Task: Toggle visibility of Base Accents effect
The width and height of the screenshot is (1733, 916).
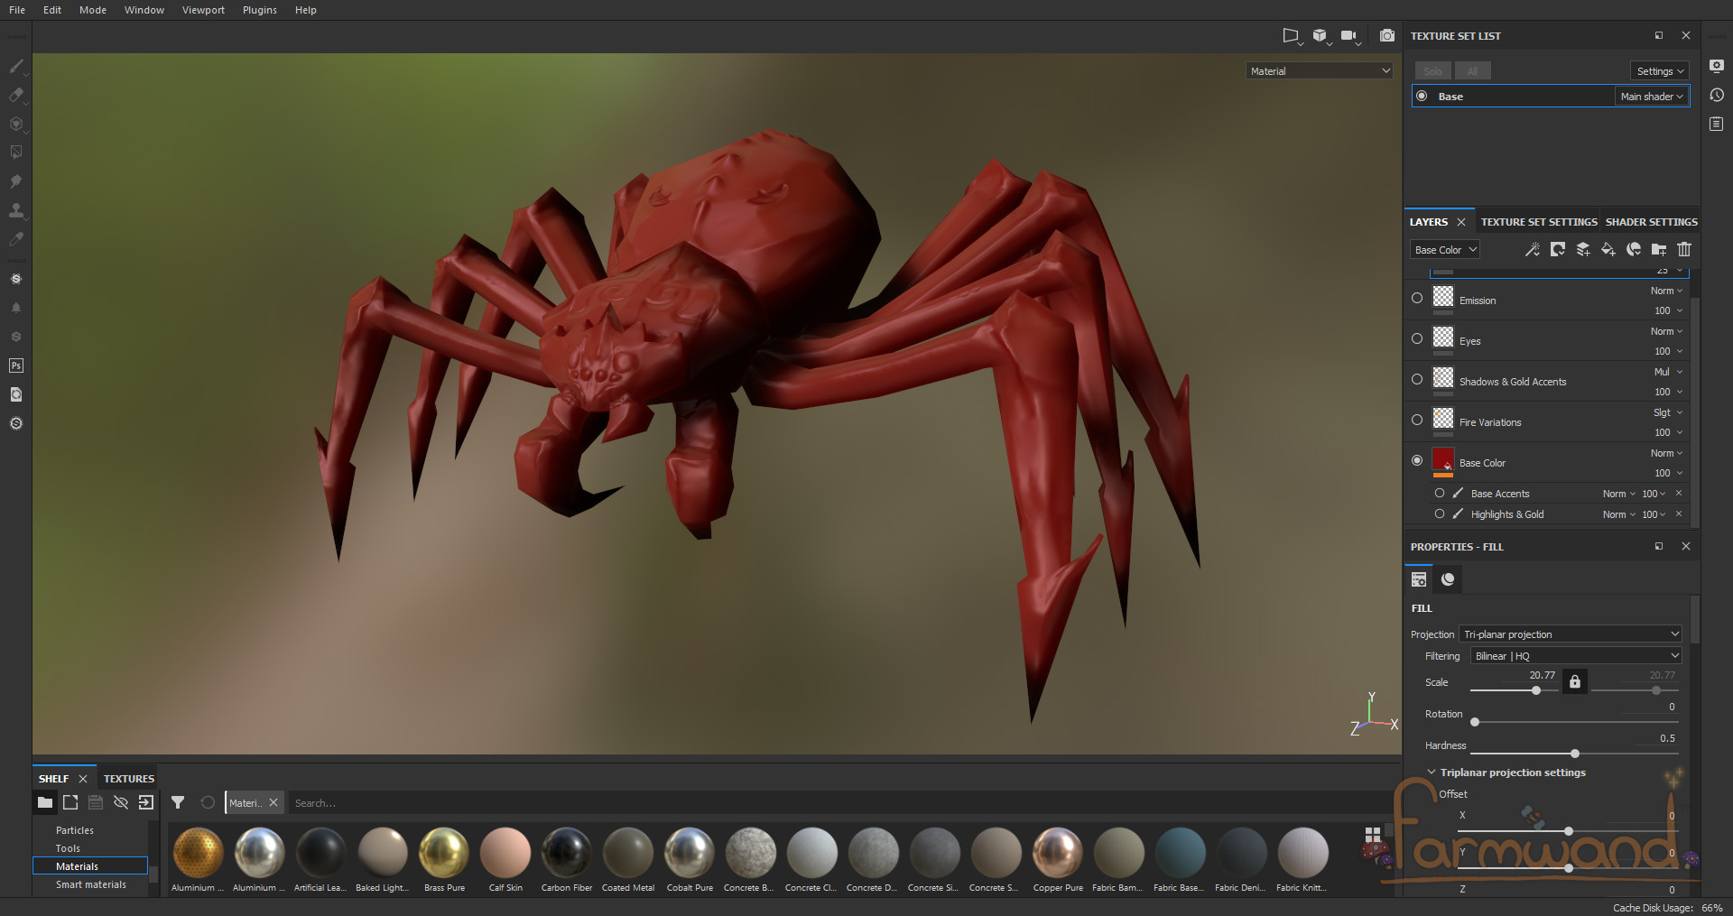Action: (1440, 493)
